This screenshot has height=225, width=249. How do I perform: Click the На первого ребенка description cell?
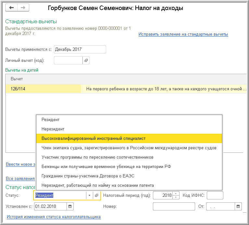164,89
